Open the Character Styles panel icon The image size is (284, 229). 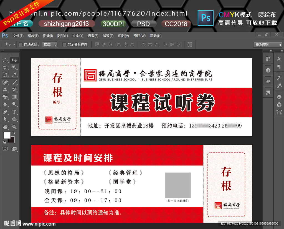click(x=279, y=86)
